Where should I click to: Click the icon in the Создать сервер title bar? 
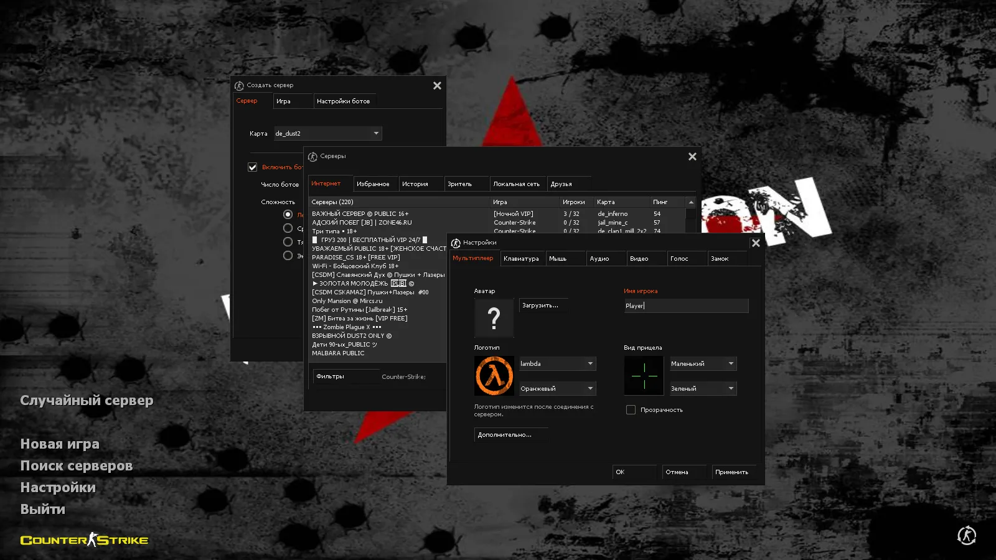click(240, 85)
